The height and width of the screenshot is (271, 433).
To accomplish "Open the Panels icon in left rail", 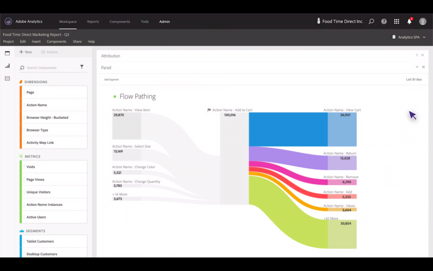I will (7, 53).
